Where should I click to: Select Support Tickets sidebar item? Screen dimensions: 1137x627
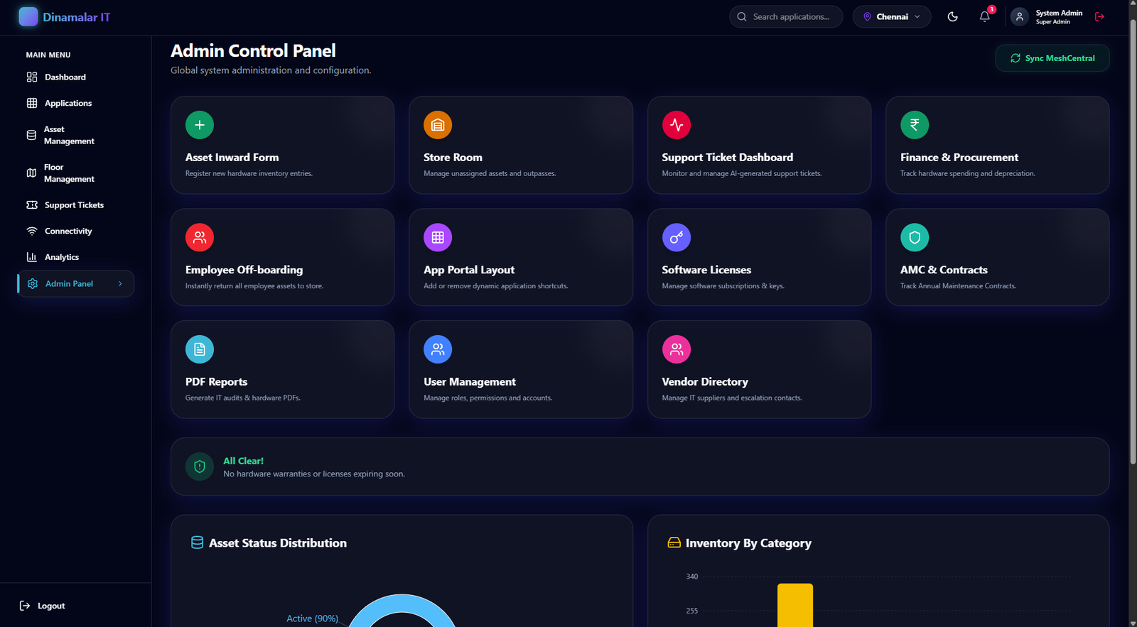point(75,205)
